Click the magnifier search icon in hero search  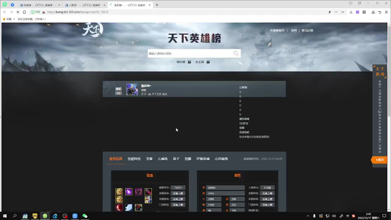tap(236, 53)
